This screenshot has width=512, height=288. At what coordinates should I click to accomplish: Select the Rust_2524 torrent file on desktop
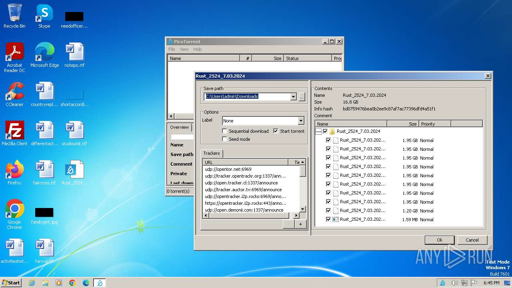(74, 172)
